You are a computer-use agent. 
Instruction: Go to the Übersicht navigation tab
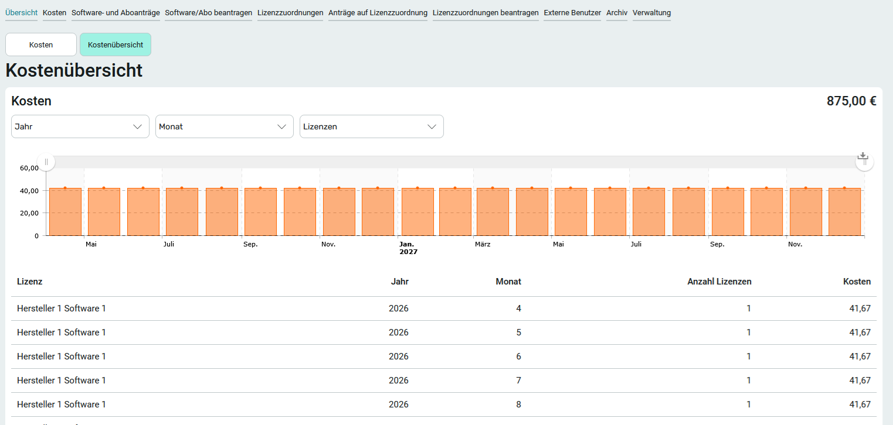[21, 12]
